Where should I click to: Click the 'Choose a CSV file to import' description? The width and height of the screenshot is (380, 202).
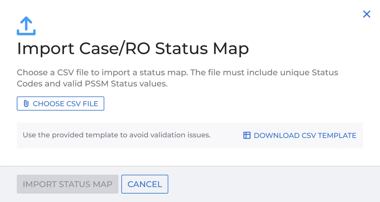click(x=178, y=78)
